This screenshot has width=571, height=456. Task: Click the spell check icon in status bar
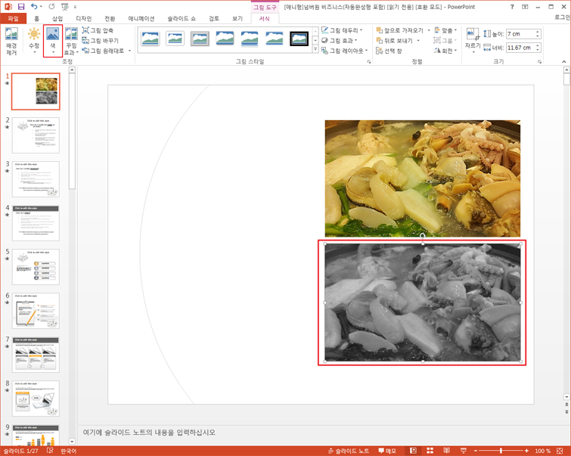[50, 451]
